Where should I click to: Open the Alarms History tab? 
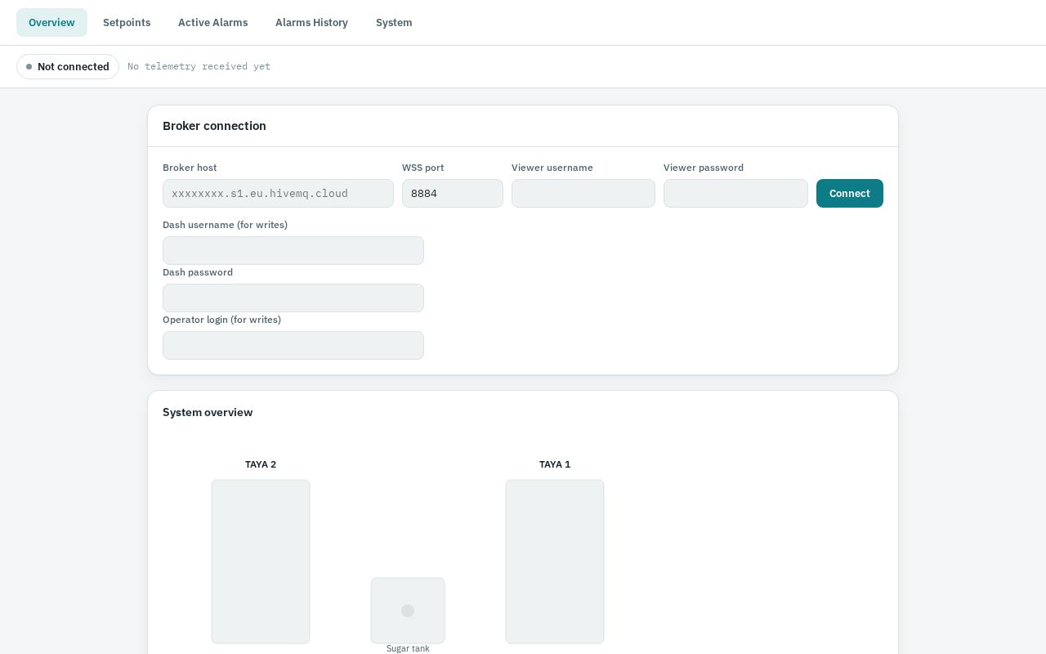[x=311, y=23]
